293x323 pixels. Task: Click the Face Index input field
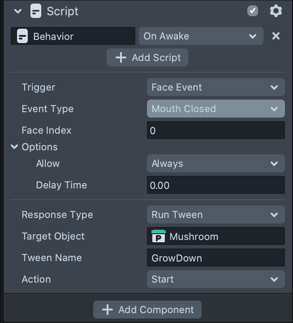pyautogui.click(x=215, y=131)
